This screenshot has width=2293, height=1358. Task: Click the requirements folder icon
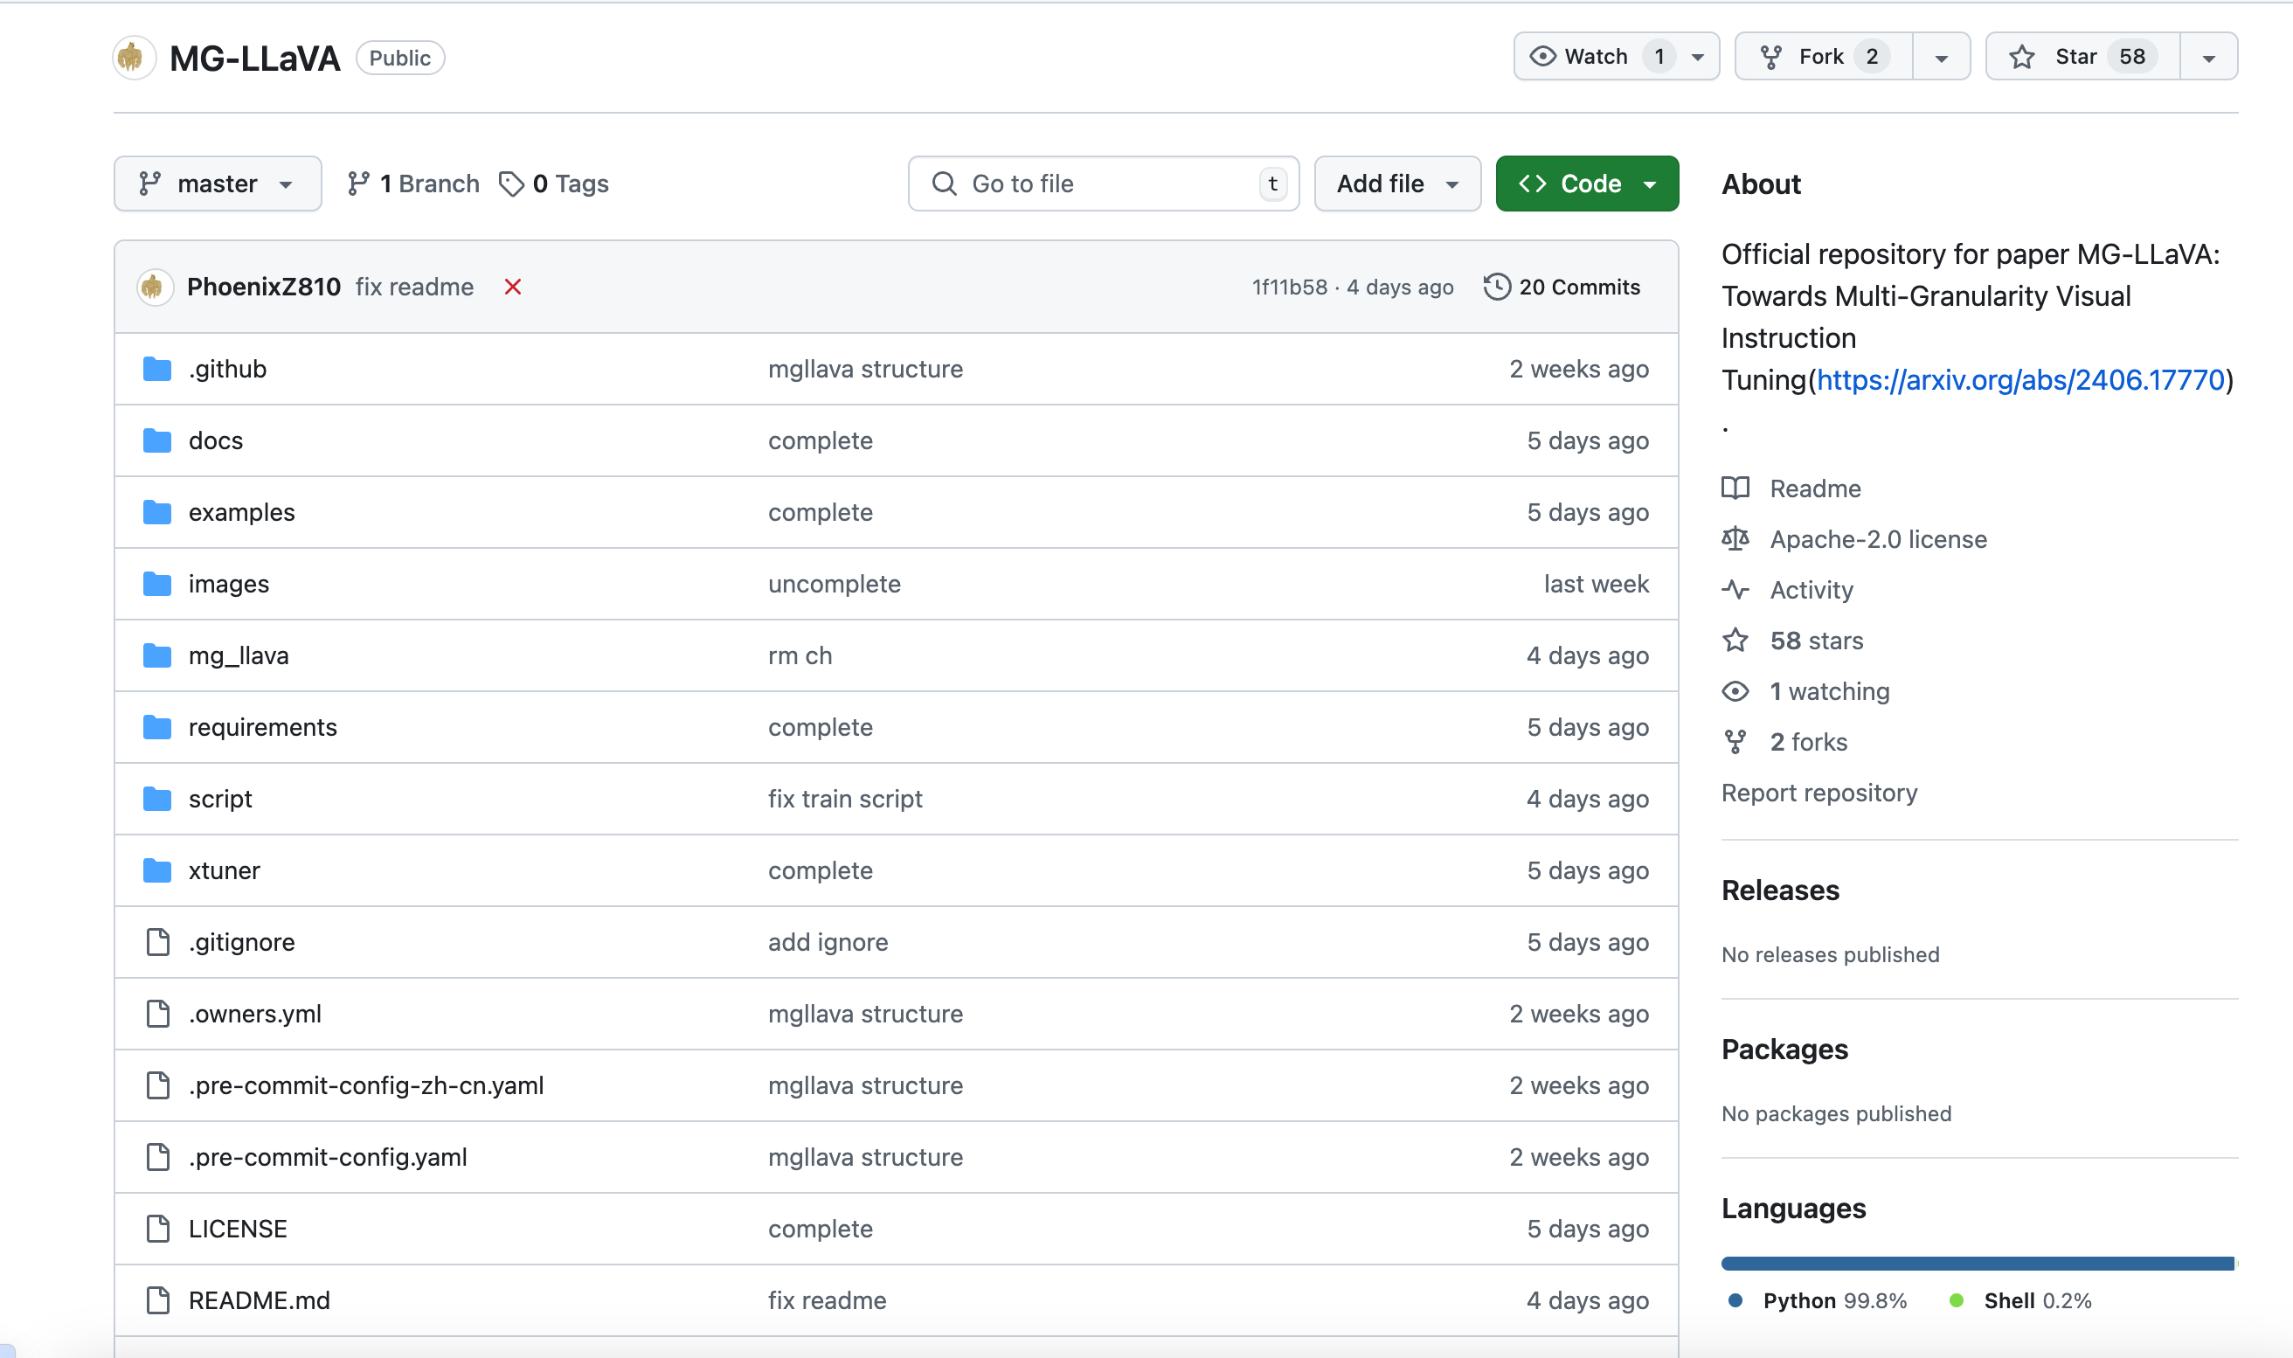[157, 726]
